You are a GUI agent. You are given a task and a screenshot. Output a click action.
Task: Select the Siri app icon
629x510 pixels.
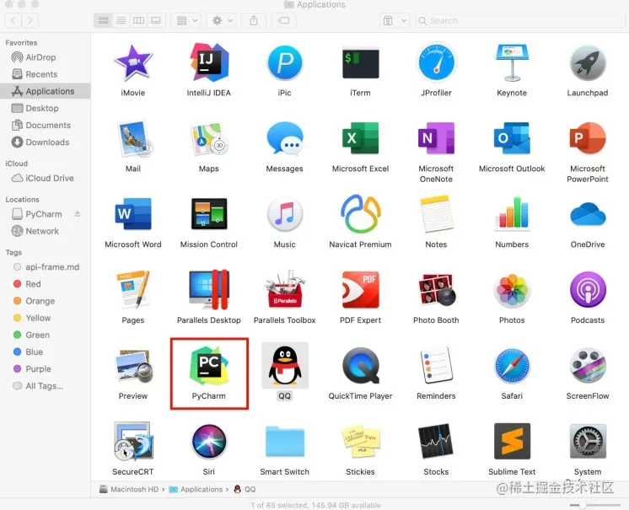[x=209, y=441]
